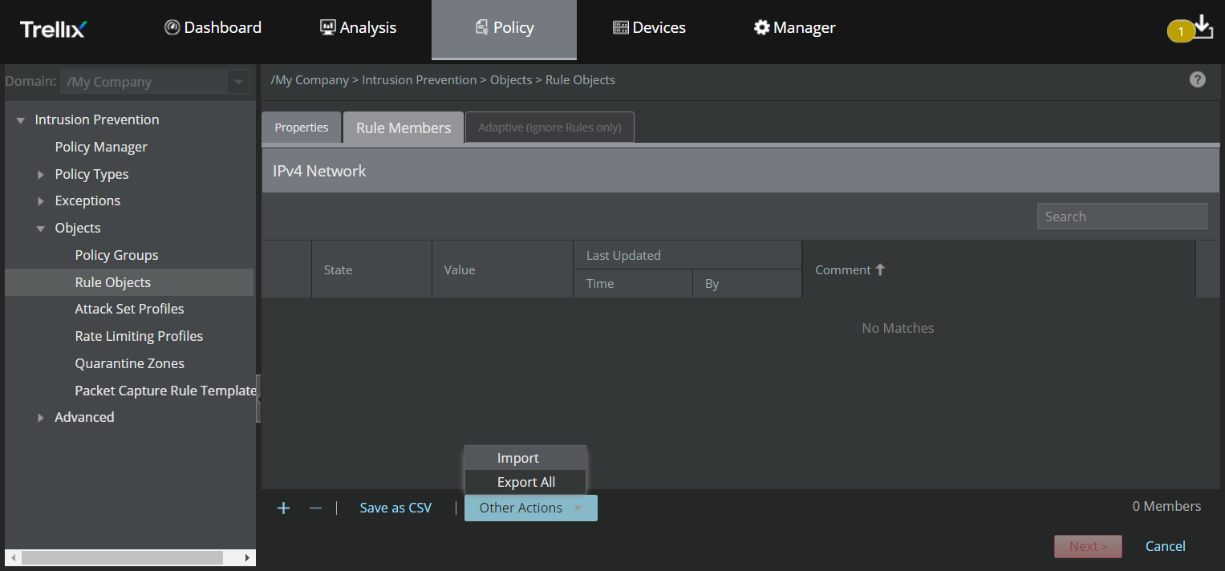Image resolution: width=1225 pixels, height=571 pixels.
Task: Open Packet Capture Rule Template
Action: (165, 391)
